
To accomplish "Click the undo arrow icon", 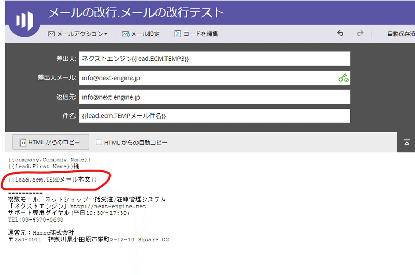I will pos(340,33).
